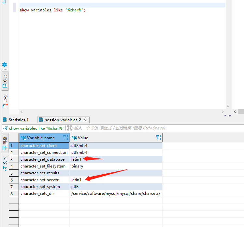This screenshot has width=244, height=227.
Task: Click the editor horizontal scrollbar left arrow
Action: click(x=22, y=112)
